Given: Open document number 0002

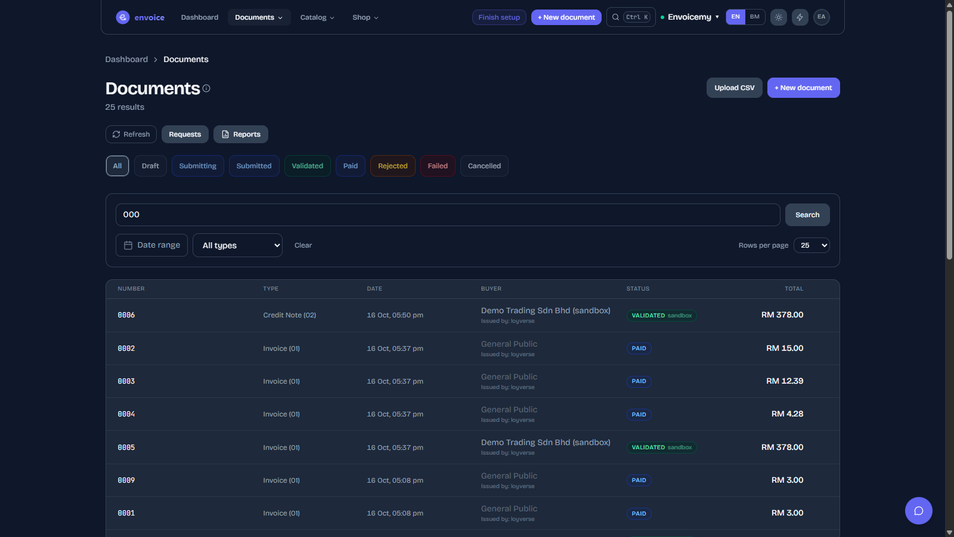Looking at the screenshot, I should pos(126,348).
